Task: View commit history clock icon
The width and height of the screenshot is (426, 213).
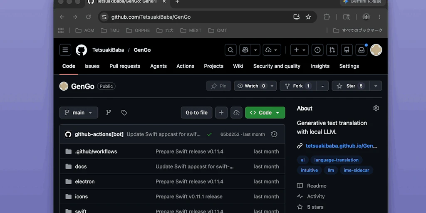Action: click(x=274, y=134)
